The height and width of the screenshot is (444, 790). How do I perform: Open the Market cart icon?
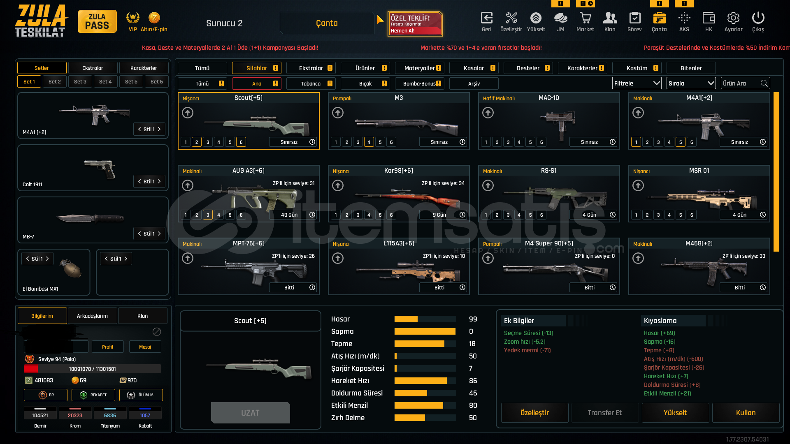(x=585, y=21)
